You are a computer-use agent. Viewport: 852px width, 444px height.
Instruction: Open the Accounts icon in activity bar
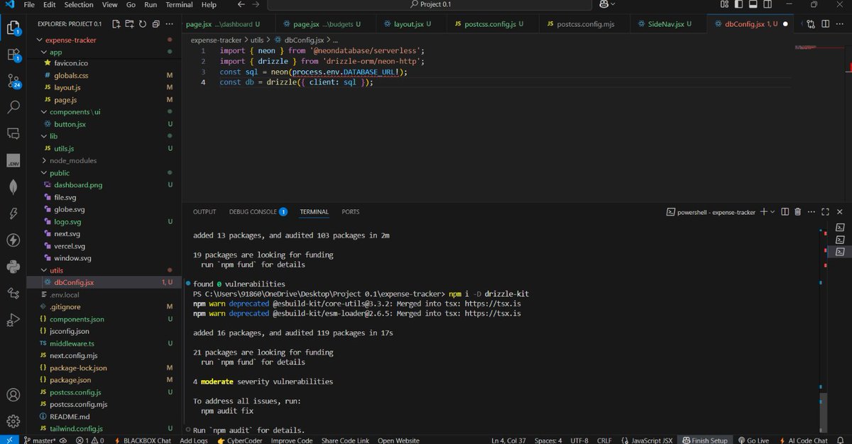point(13,395)
